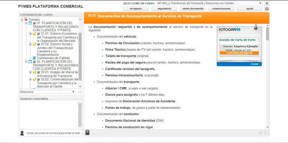
Task: Collapse section 02 tree node
Action: tap(26, 62)
